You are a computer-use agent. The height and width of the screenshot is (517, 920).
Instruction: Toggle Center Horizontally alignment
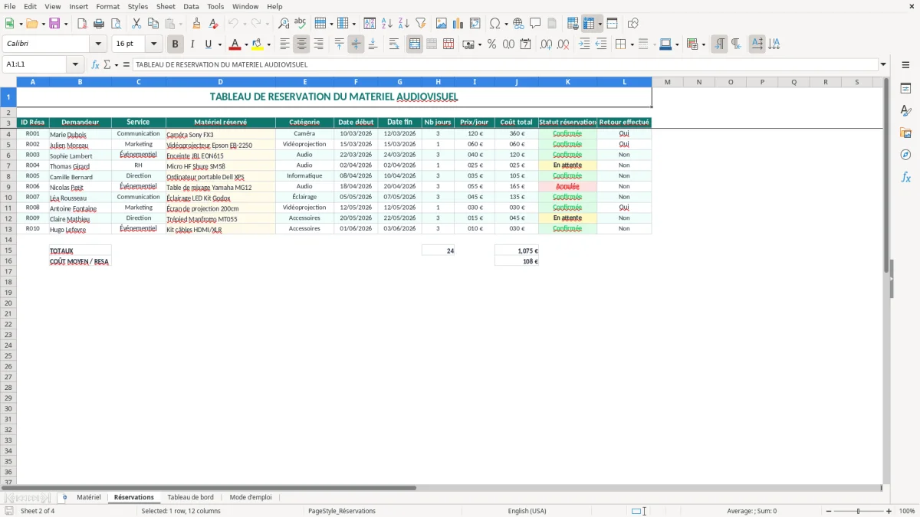point(302,44)
